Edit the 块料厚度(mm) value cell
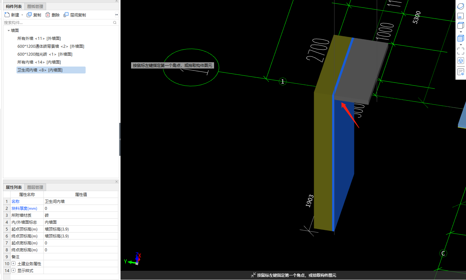This screenshot has width=466, height=280. click(x=81, y=208)
